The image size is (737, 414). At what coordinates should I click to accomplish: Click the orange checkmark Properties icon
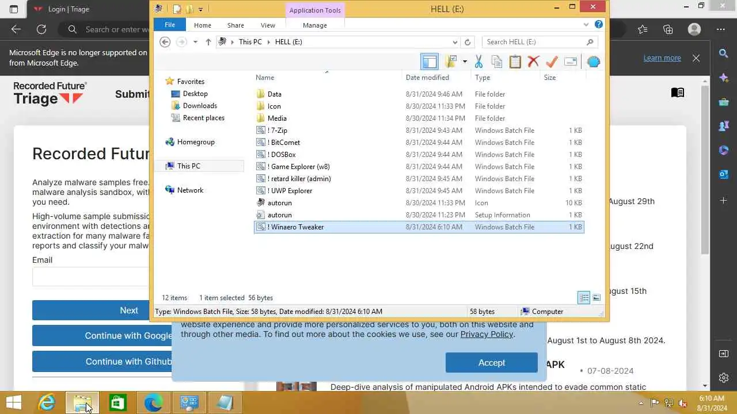tap(552, 62)
